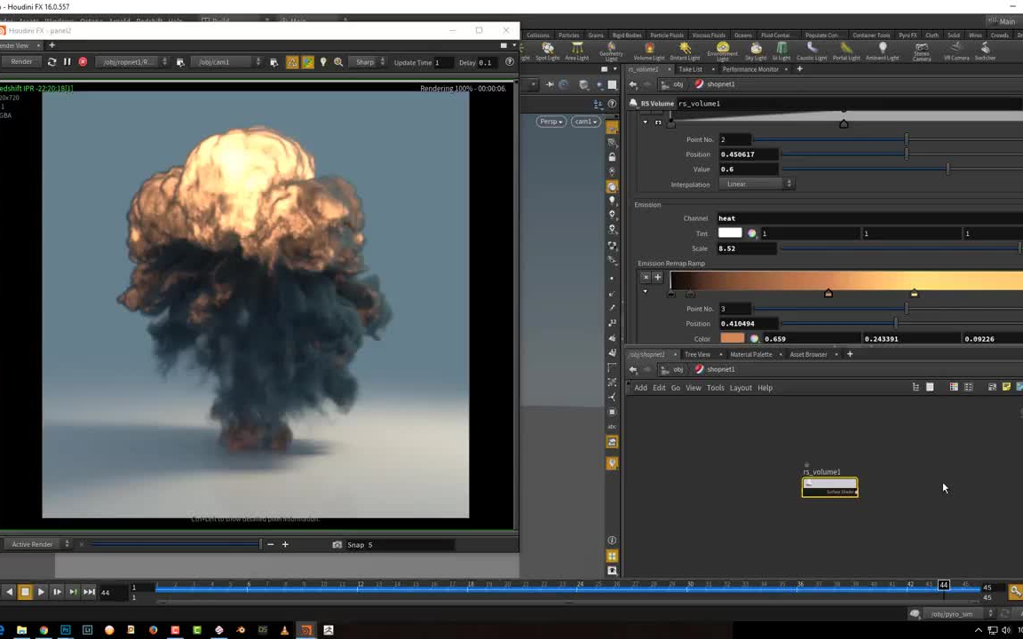
Task: Click the light bulb icon in render toolbar
Action: click(x=323, y=62)
